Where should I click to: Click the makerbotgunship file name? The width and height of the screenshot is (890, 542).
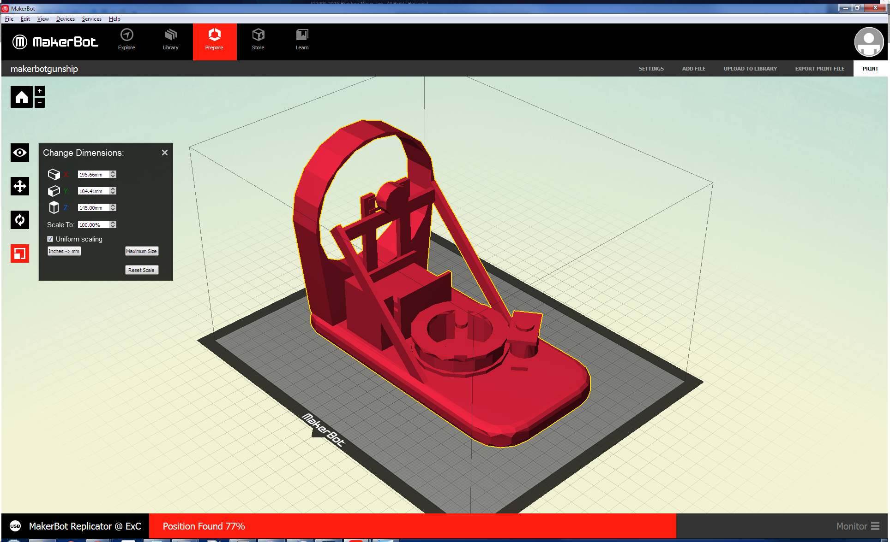click(44, 69)
